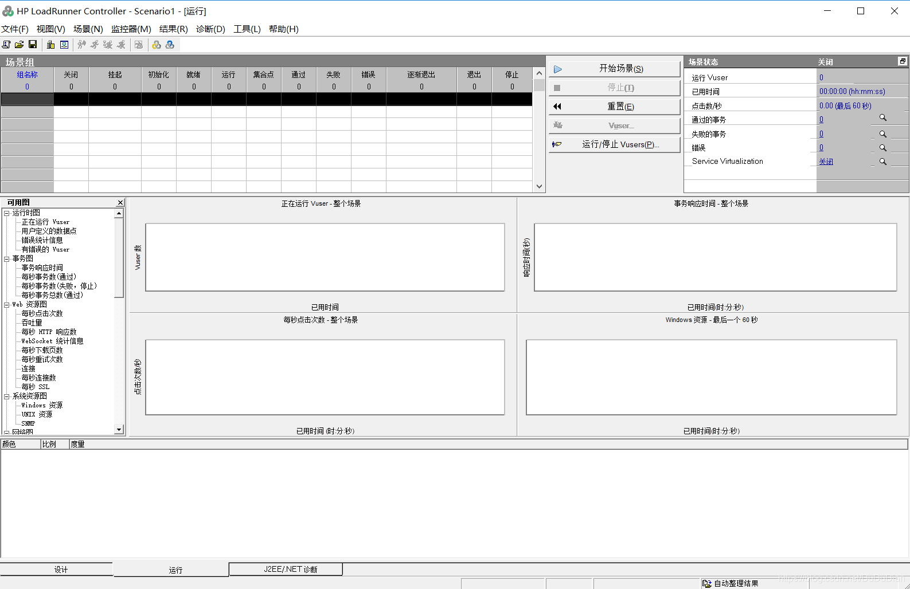Click the yellow linked-rings toolbar icon
The width and height of the screenshot is (910, 589).
(x=157, y=45)
